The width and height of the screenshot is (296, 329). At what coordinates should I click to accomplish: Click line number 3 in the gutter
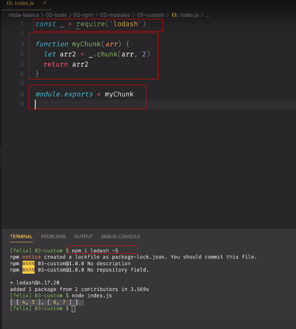coord(22,44)
